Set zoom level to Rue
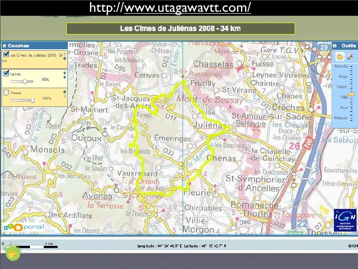The height and width of the screenshot is (269, 358). [344, 107]
